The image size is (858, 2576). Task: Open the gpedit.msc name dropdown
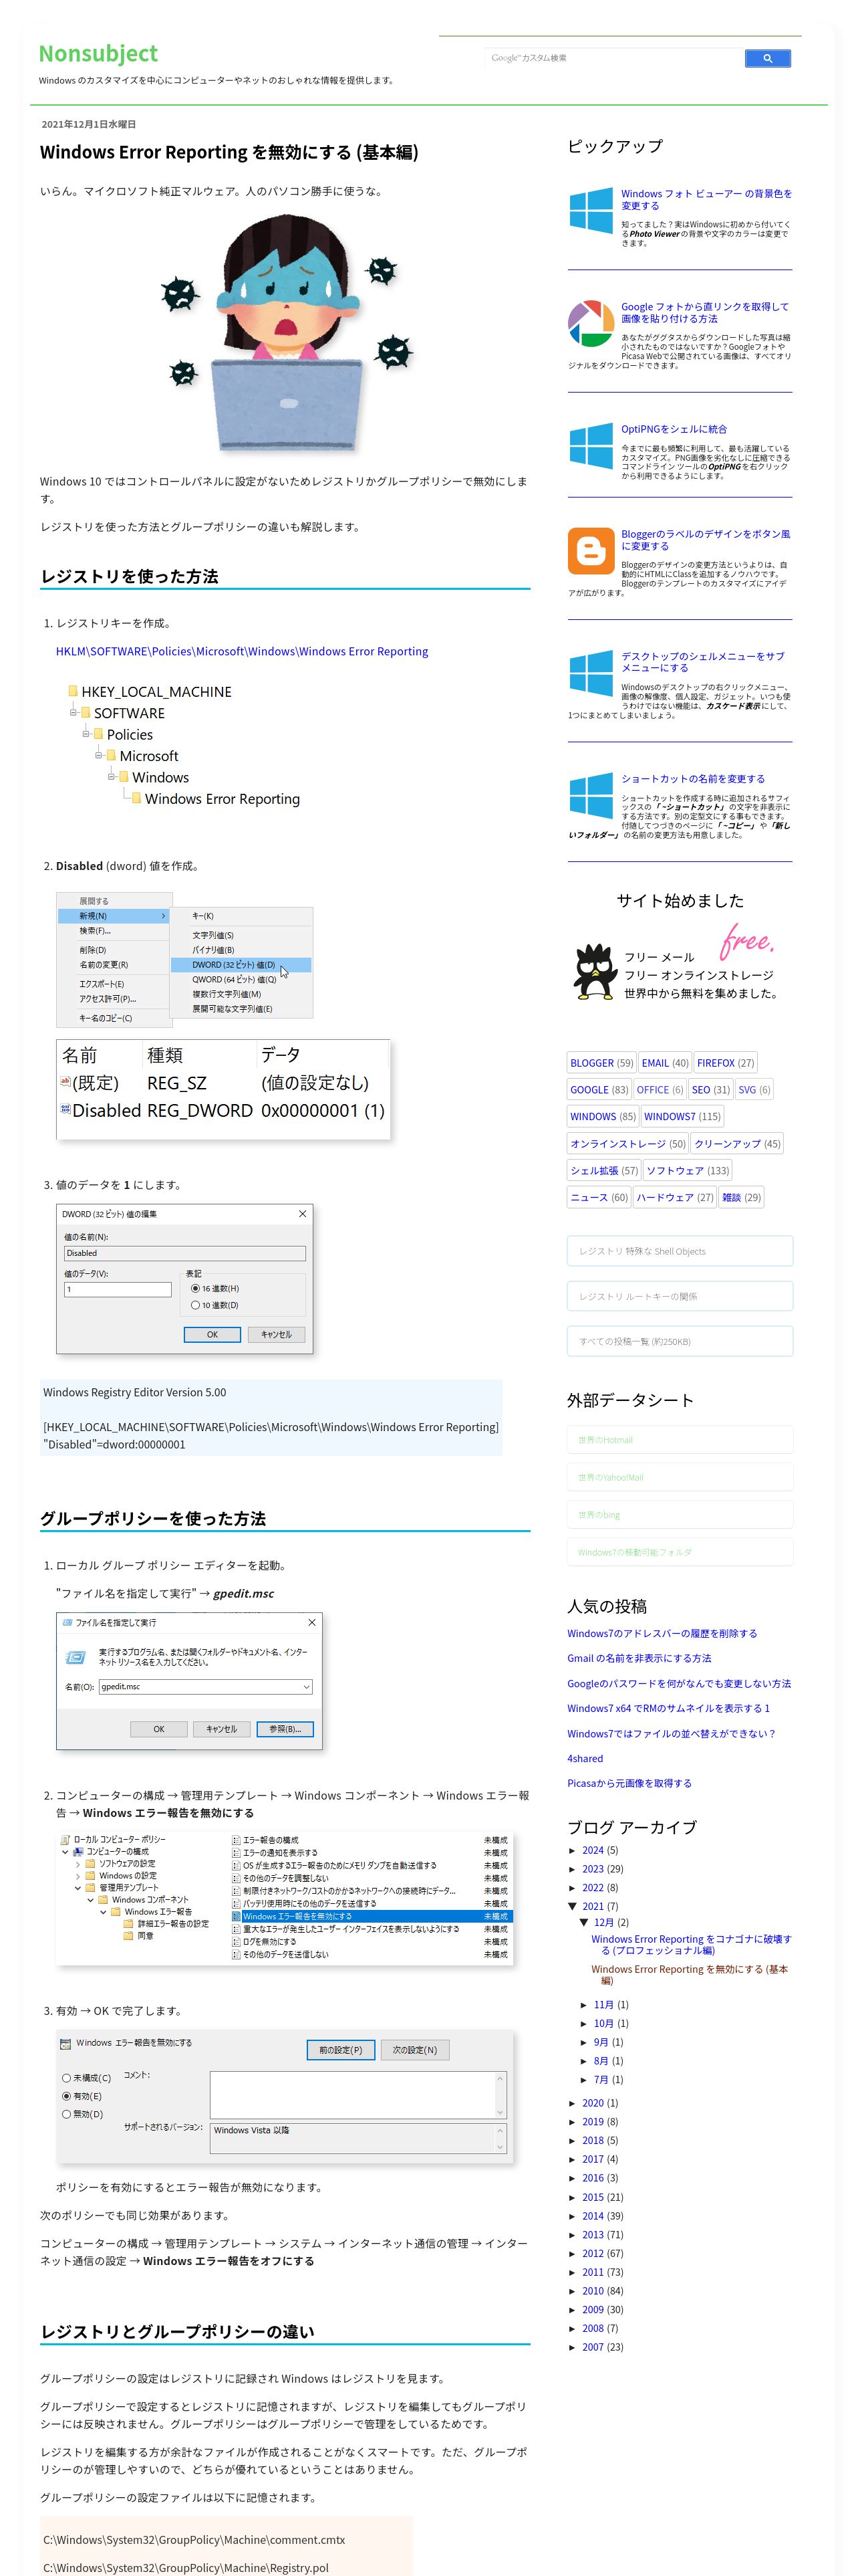307,1686
